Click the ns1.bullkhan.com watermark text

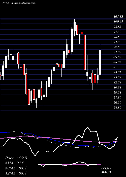(25, 3)
